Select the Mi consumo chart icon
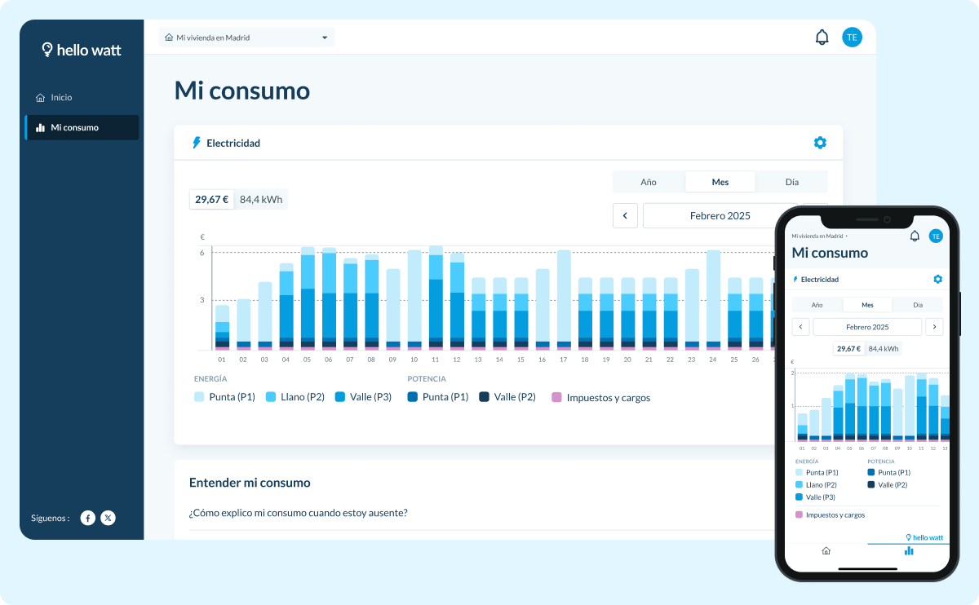This screenshot has width=979, height=605. (x=41, y=127)
